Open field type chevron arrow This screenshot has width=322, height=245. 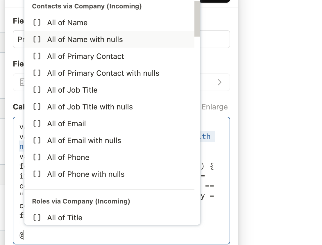[x=219, y=82]
